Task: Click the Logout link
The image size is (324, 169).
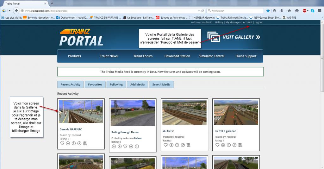Action: (x=259, y=22)
